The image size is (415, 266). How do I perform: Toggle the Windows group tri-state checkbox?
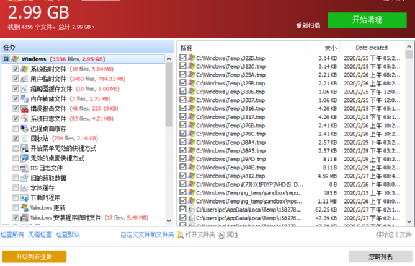(6, 59)
